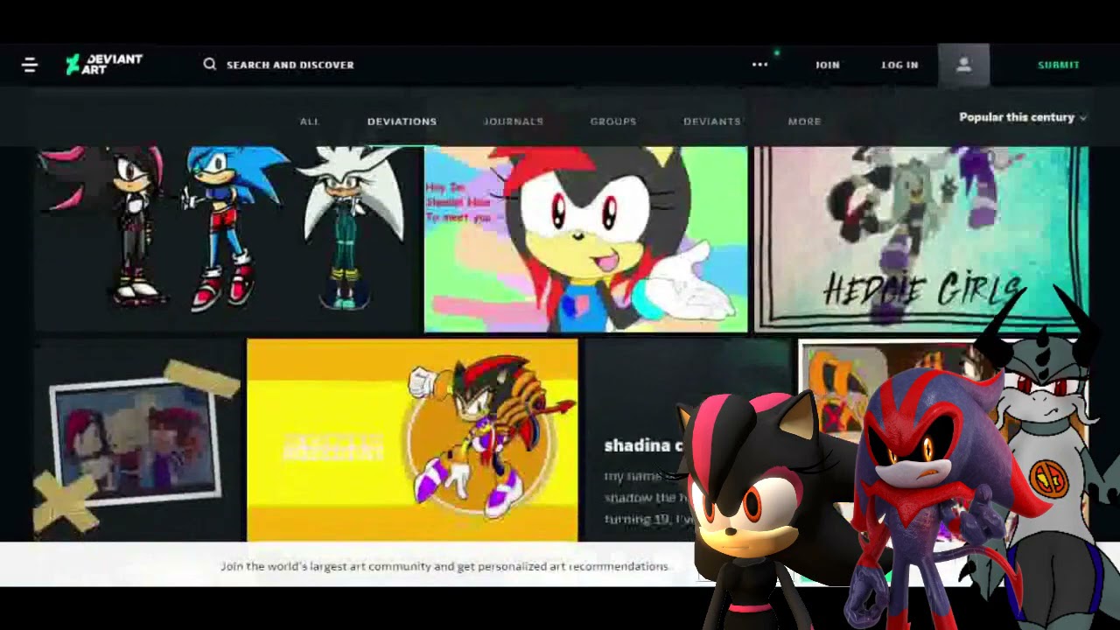Open the taped photo frame artwork
The width and height of the screenshot is (1120, 630).
[x=139, y=440]
